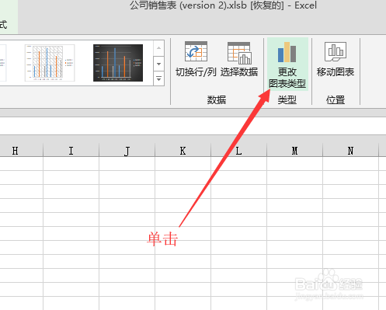This screenshot has height=310, width=386.
Task: Apply the patterned white chart style thumbnail
Action: point(50,63)
